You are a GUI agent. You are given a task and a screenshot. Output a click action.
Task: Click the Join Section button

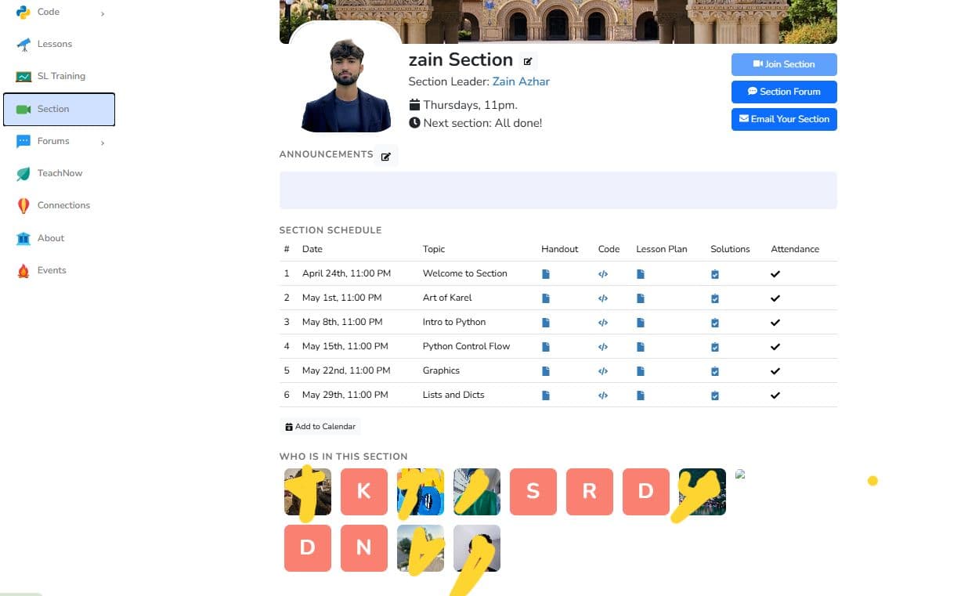click(x=783, y=64)
